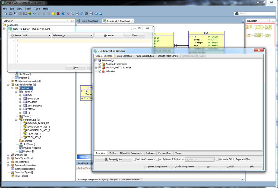Image resolution: width=278 pixels, height=188 pixels.
Task: Click the Design Rules button icon
Action: click(x=106, y=159)
